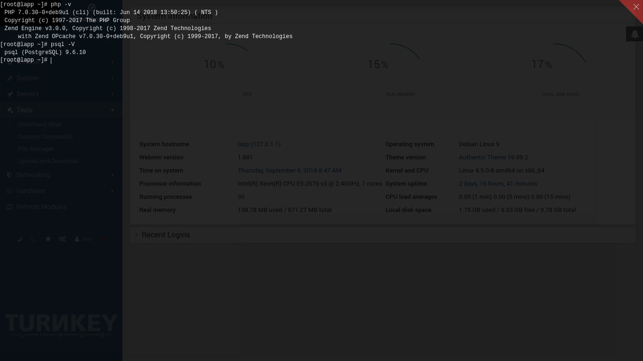Collapse the Tools menu section

24,110
